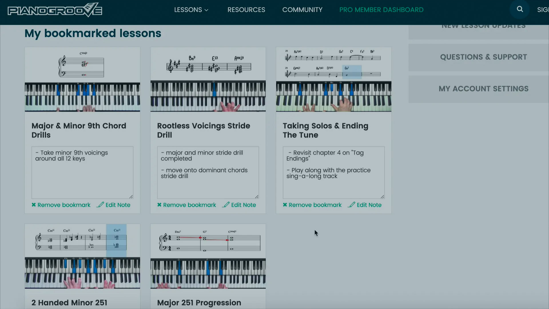Click X icon on Taking Solos bookmark
The height and width of the screenshot is (309, 549).
[x=285, y=205]
